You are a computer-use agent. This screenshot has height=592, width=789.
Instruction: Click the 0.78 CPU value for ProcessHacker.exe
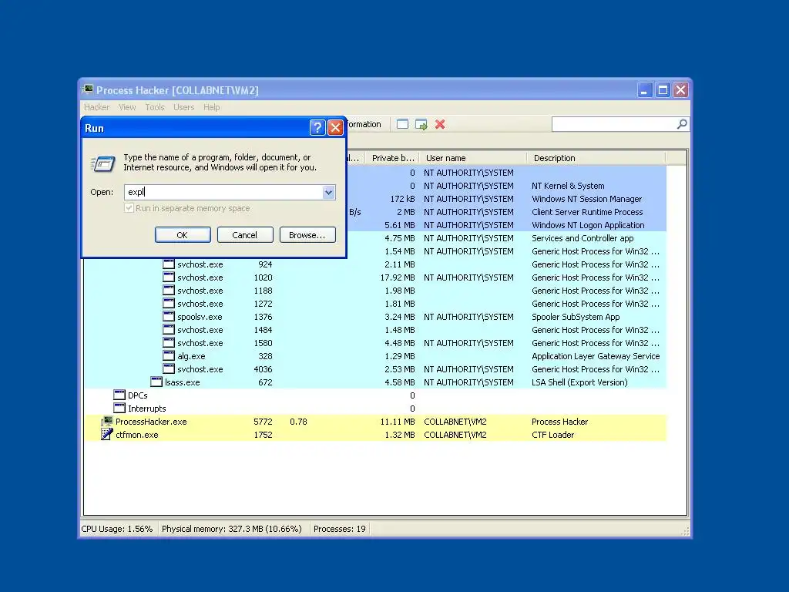pos(298,422)
